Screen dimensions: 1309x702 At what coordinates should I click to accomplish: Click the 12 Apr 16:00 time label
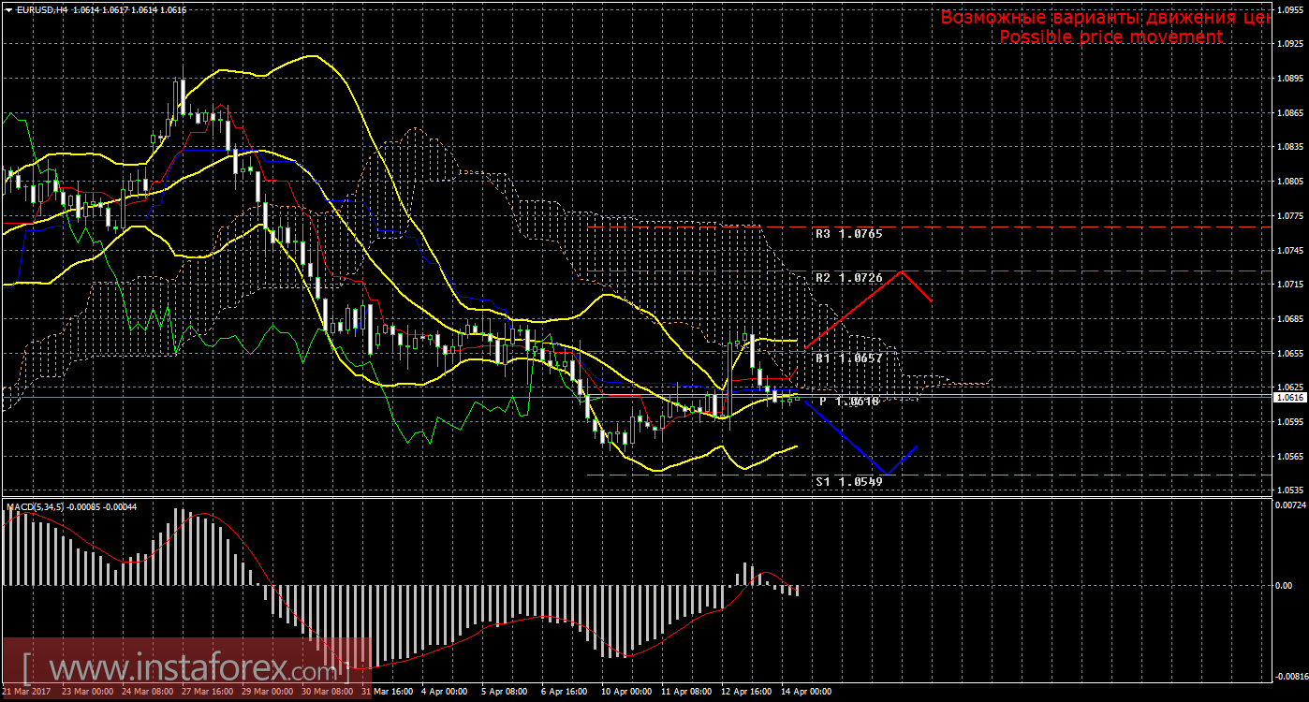click(746, 692)
